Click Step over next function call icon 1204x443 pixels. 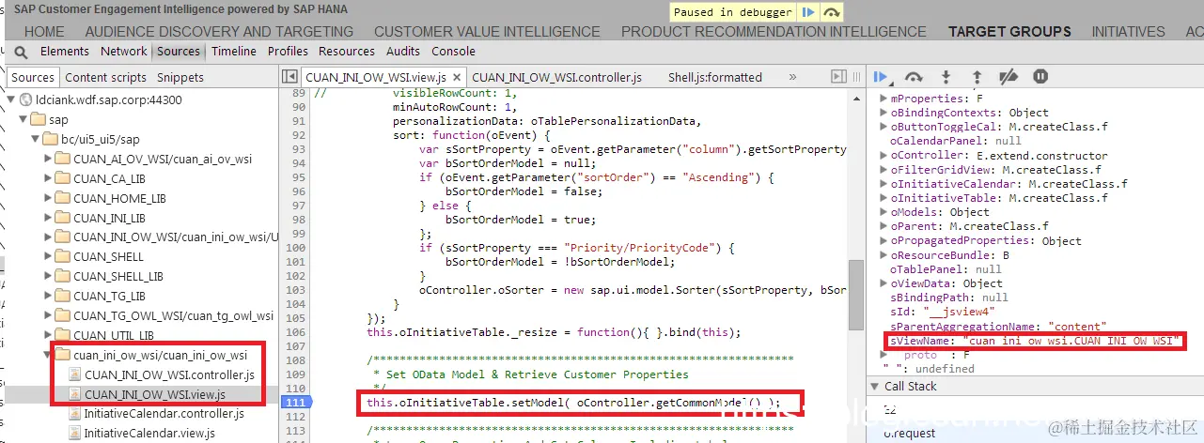pyautogui.click(x=913, y=77)
